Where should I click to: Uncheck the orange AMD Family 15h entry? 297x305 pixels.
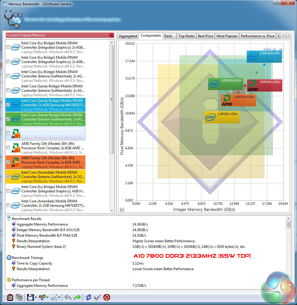(8, 162)
